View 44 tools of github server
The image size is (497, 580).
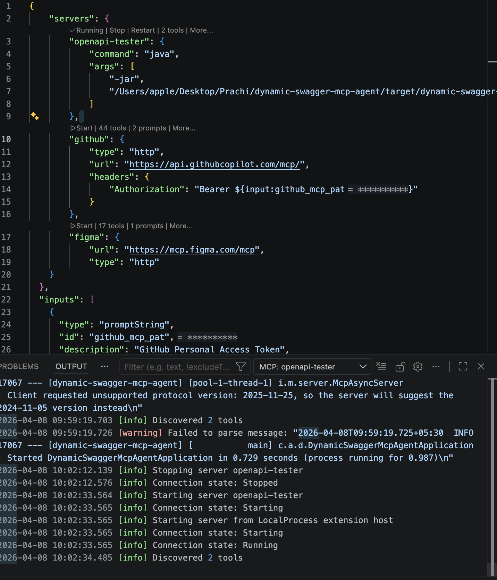(112, 128)
